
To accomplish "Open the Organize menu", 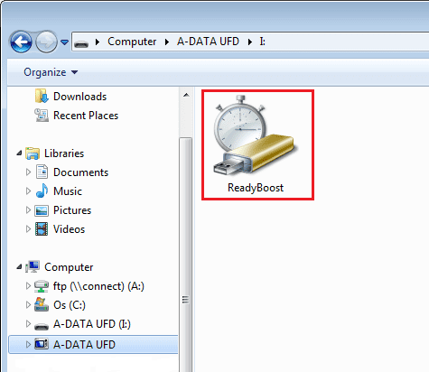I will 51,72.
